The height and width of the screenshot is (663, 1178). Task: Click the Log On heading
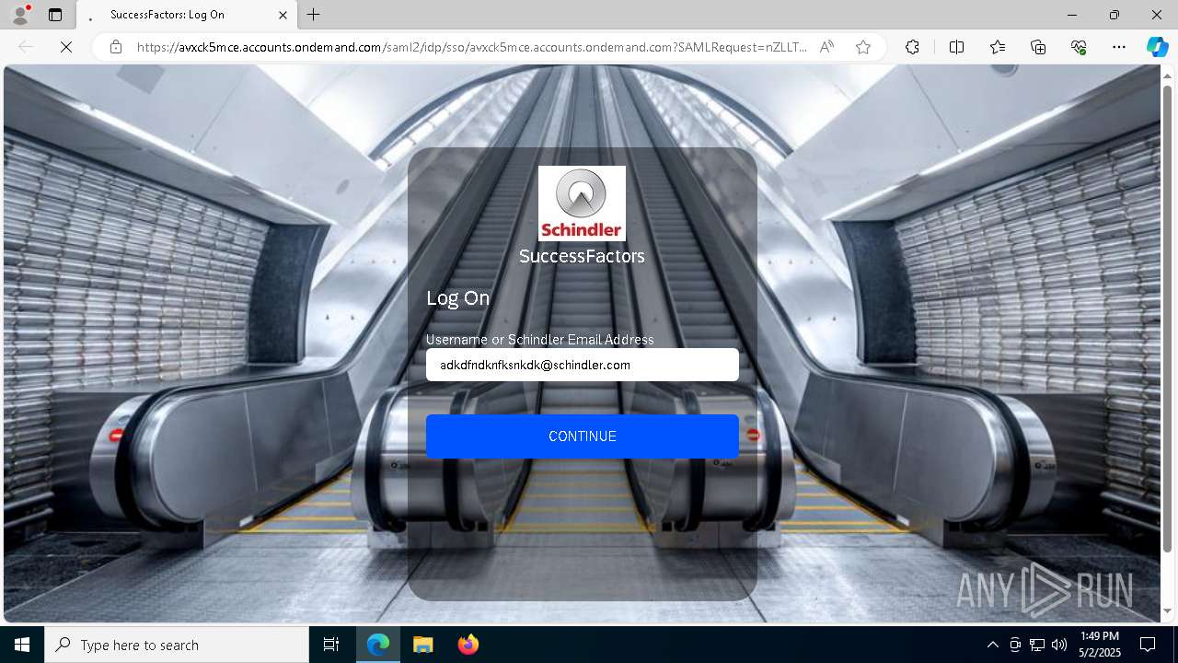click(x=457, y=297)
